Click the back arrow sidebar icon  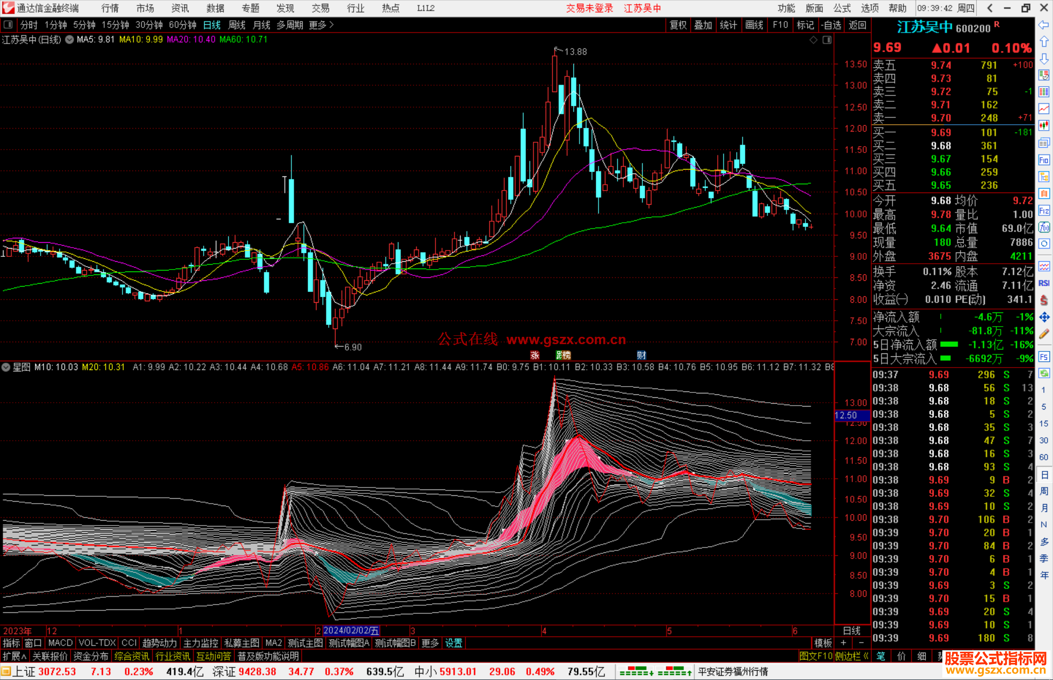pos(1044,25)
